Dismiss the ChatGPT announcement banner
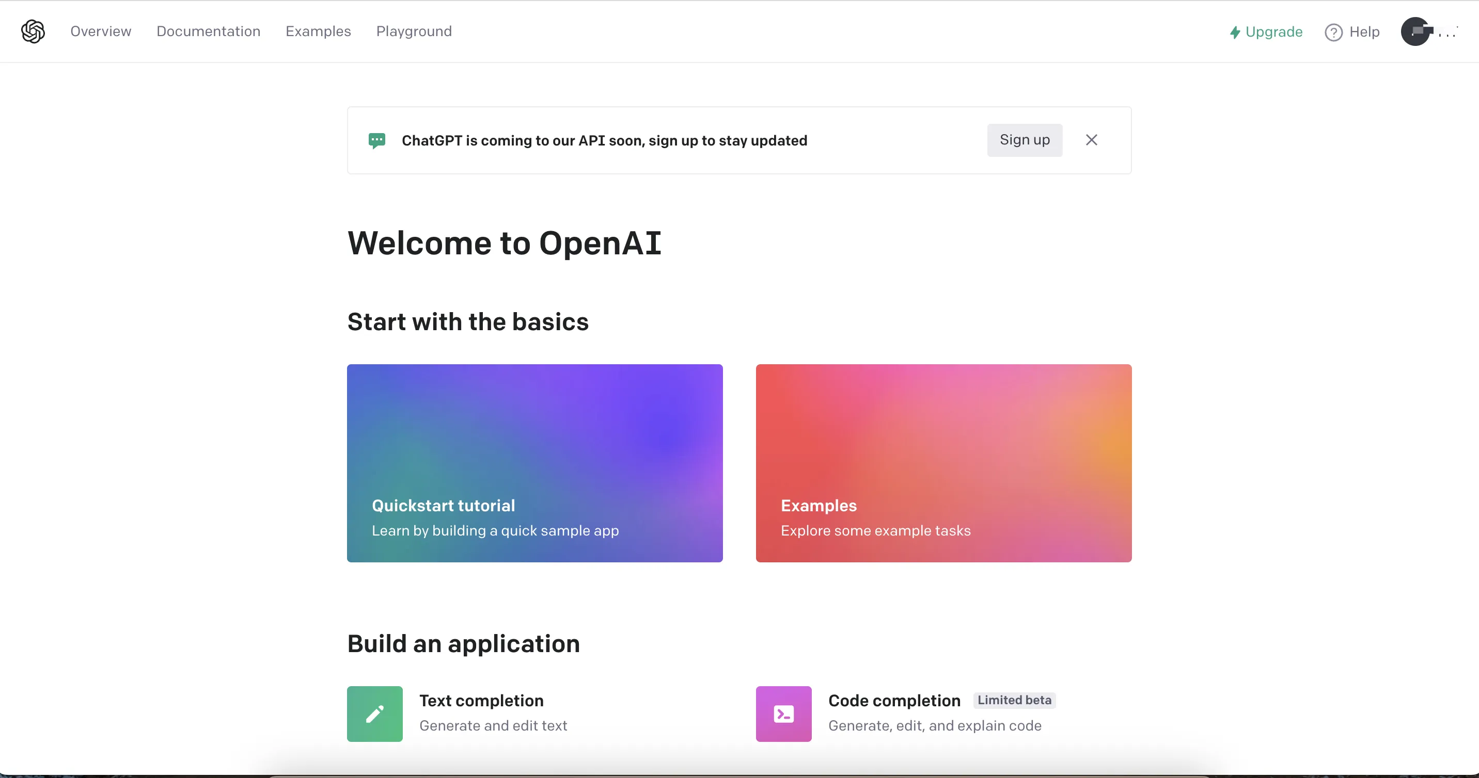 point(1092,140)
